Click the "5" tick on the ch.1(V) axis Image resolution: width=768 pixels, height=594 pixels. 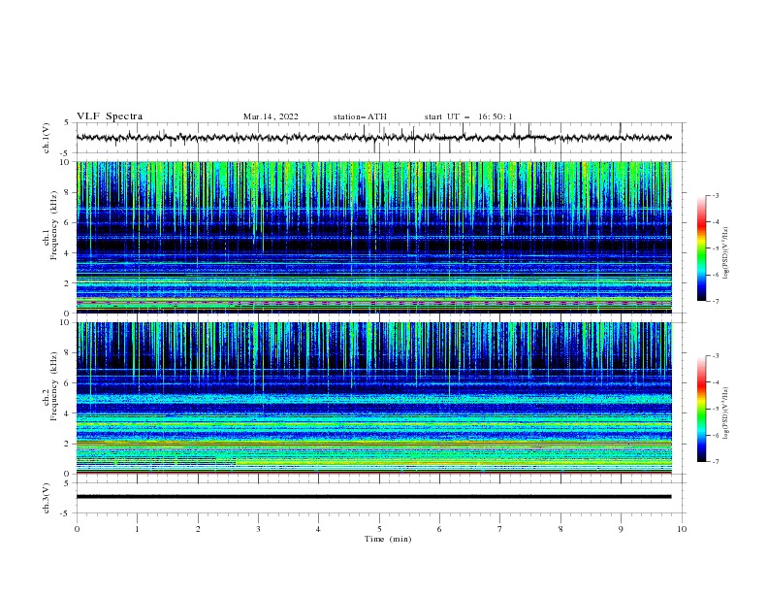pos(67,122)
